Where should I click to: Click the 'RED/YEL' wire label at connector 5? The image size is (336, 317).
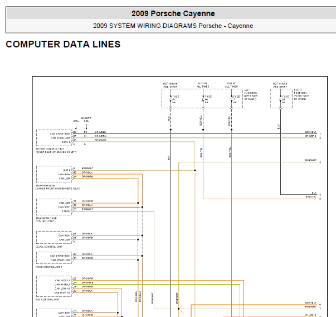(311, 197)
